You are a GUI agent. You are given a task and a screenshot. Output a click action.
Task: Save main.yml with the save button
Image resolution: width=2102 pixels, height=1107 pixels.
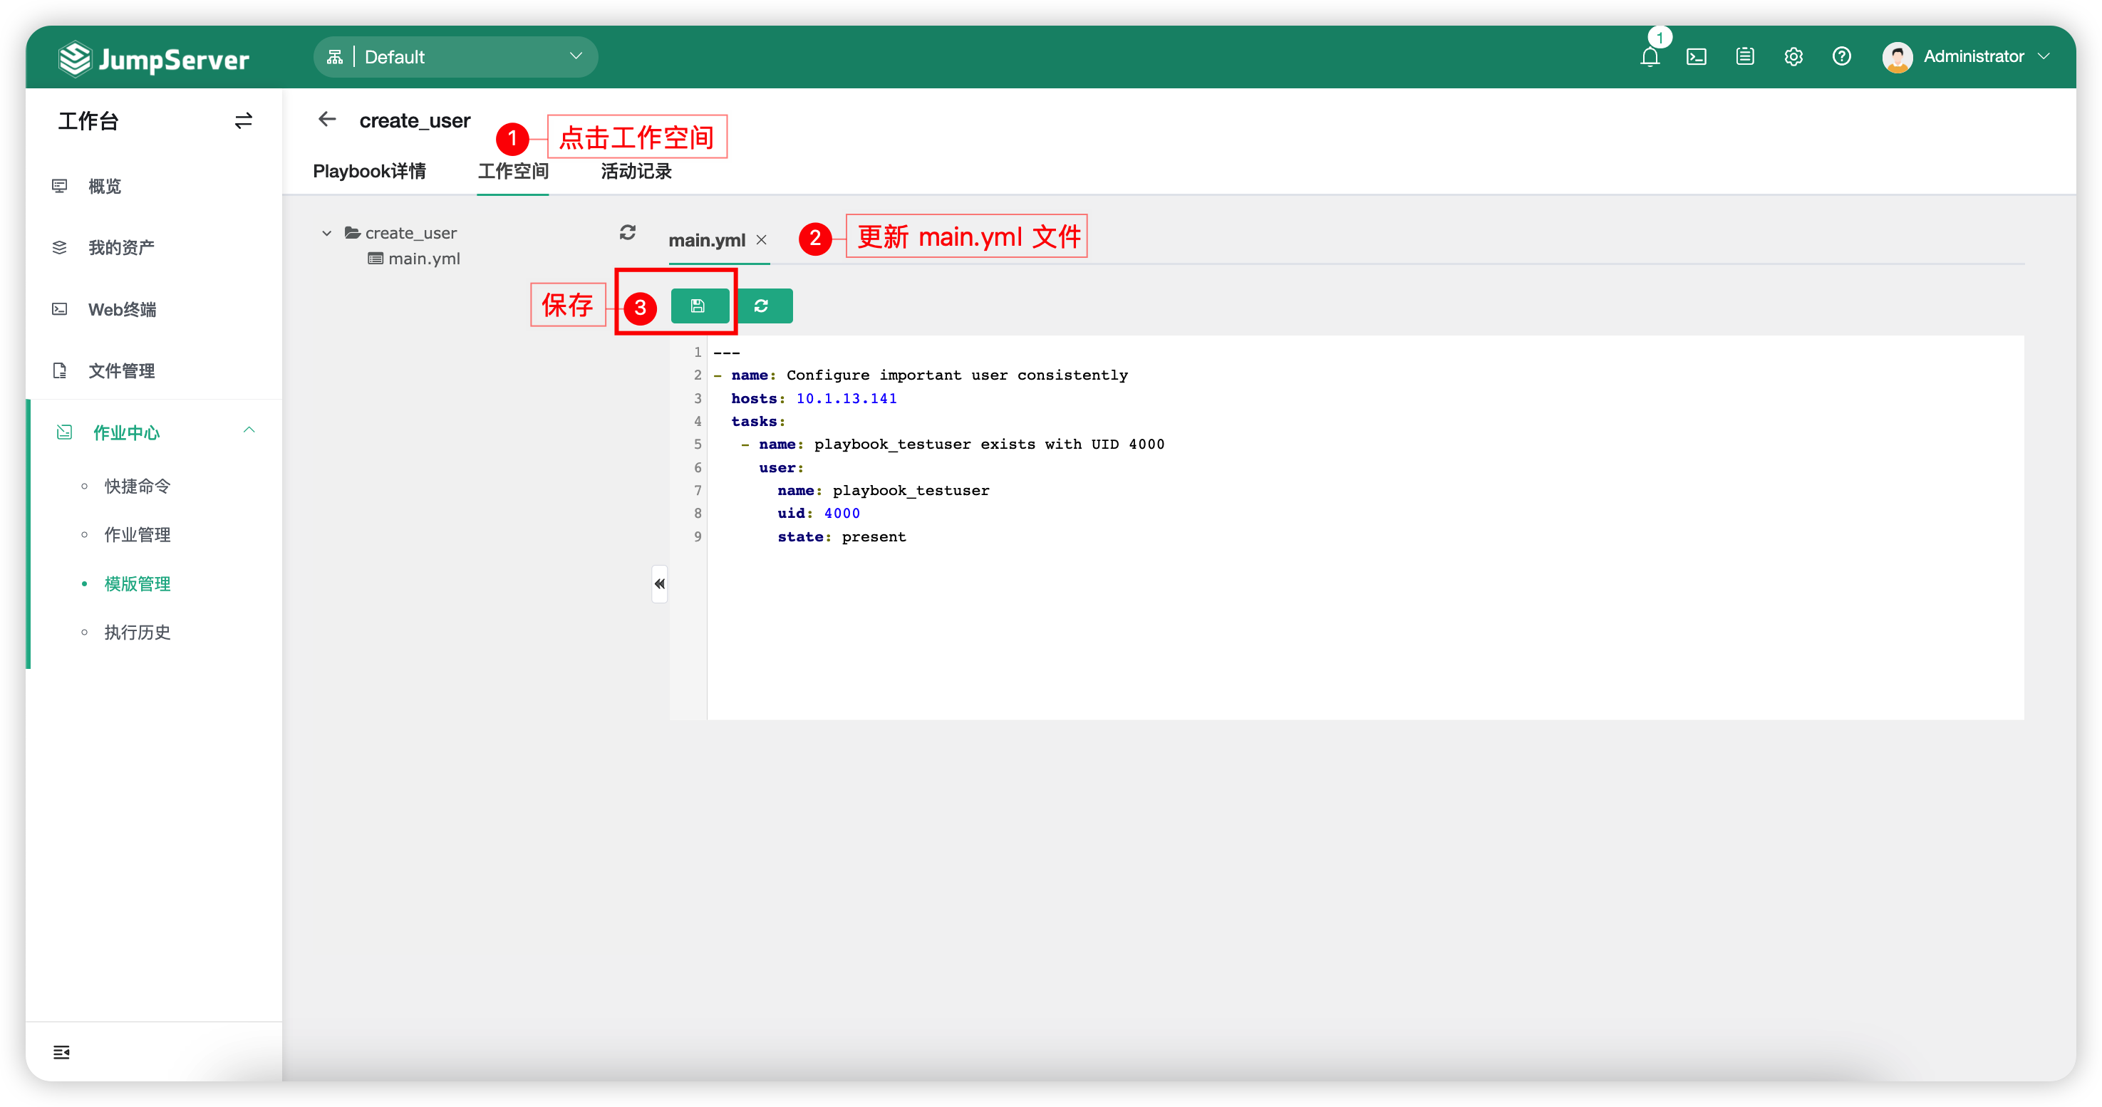point(699,306)
